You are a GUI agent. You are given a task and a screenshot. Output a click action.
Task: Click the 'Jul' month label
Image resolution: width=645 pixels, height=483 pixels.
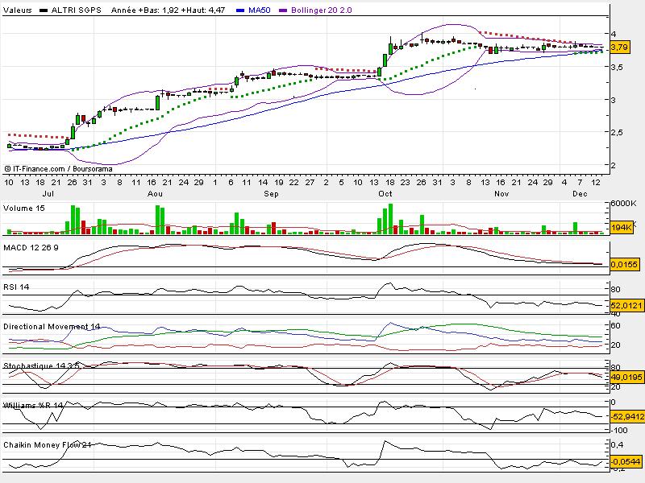click(x=48, y=193)
